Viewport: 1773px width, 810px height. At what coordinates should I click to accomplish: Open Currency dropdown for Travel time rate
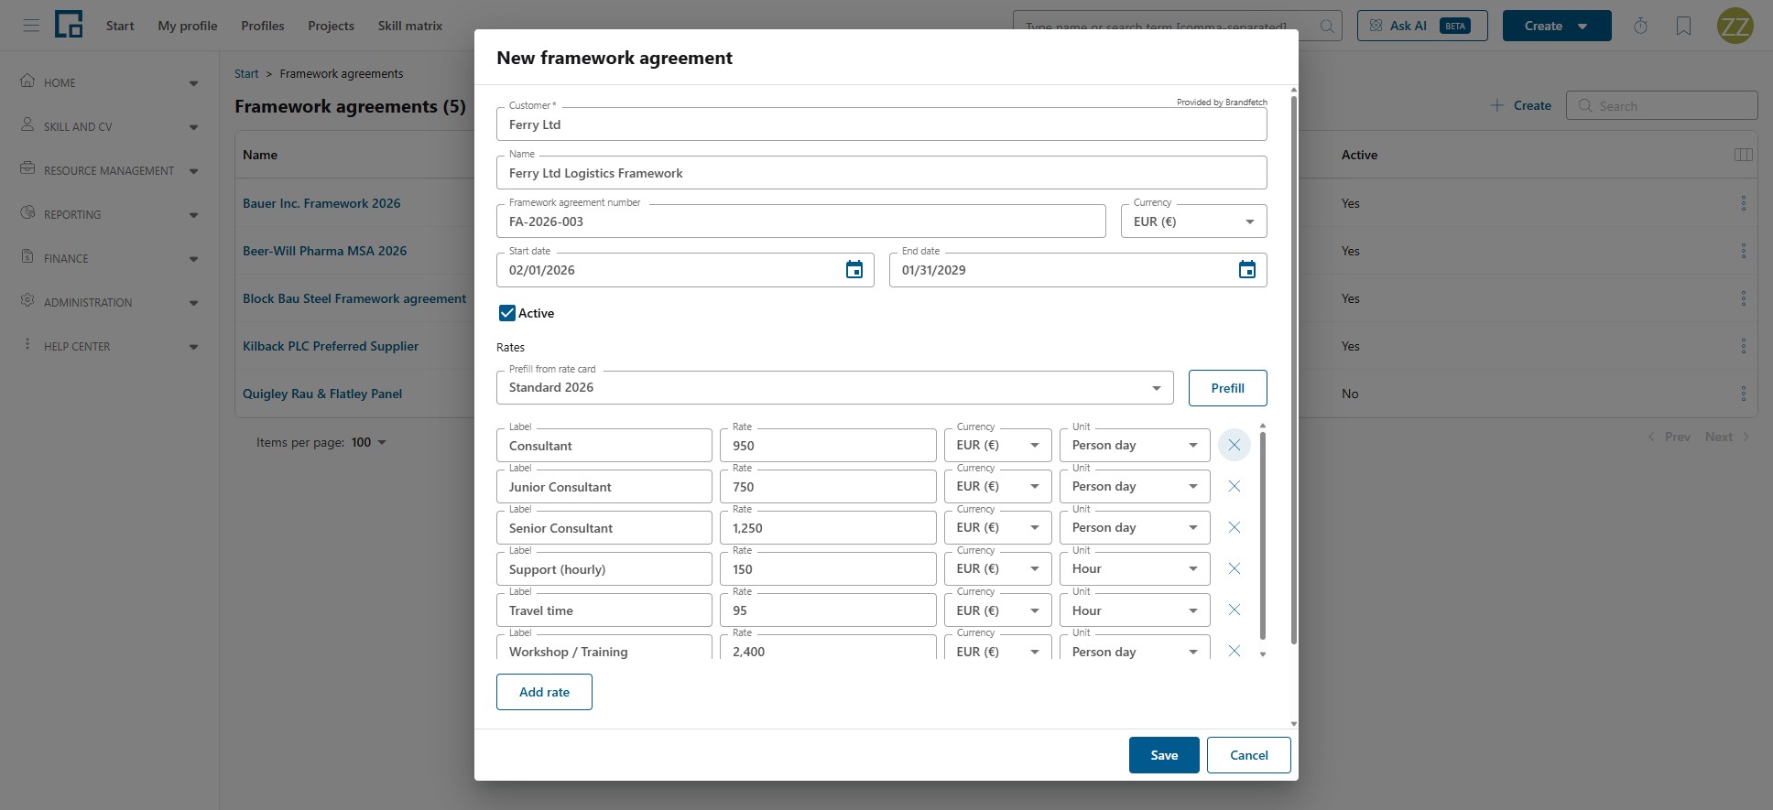997,610
